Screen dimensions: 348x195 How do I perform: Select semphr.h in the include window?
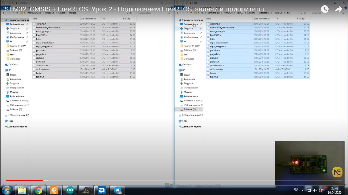point(84,62)
